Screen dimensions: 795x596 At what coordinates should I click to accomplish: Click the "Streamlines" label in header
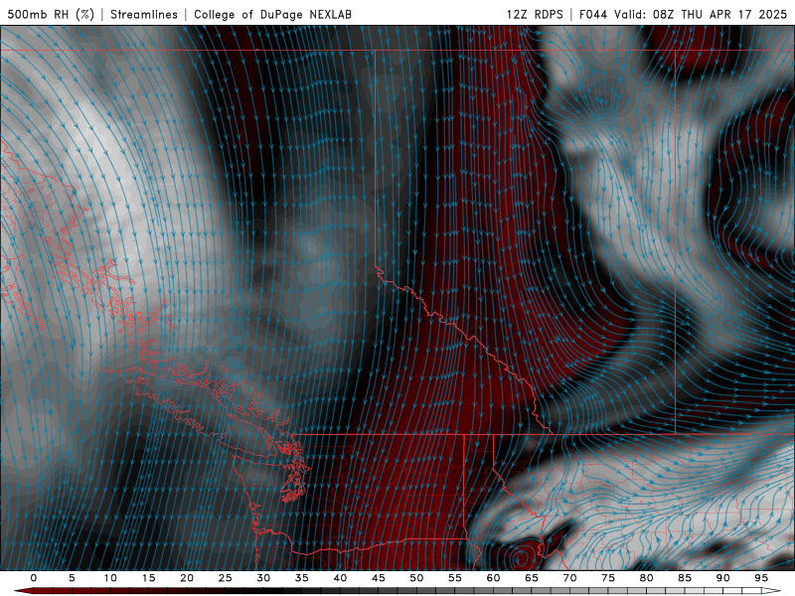[x=144, y=14]
